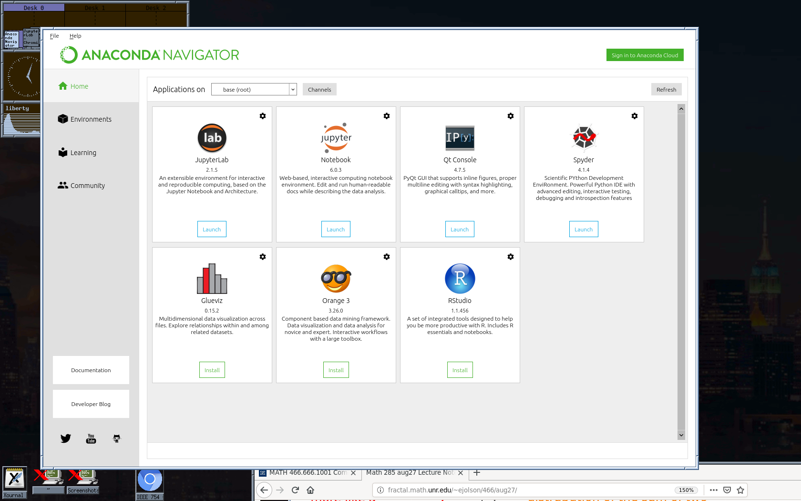The width and height of the screenshot is (801, 501).
Task: Open the Environments sidebar icon
Action: coord(63,119)
